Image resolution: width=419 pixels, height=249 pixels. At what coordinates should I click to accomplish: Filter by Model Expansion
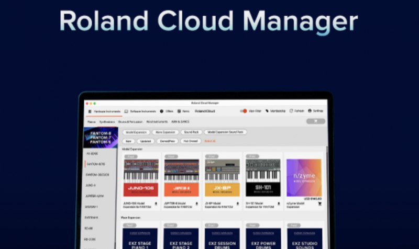[x=136, y=132]
